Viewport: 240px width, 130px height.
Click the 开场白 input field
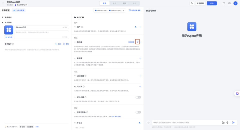tap(107, 128)
